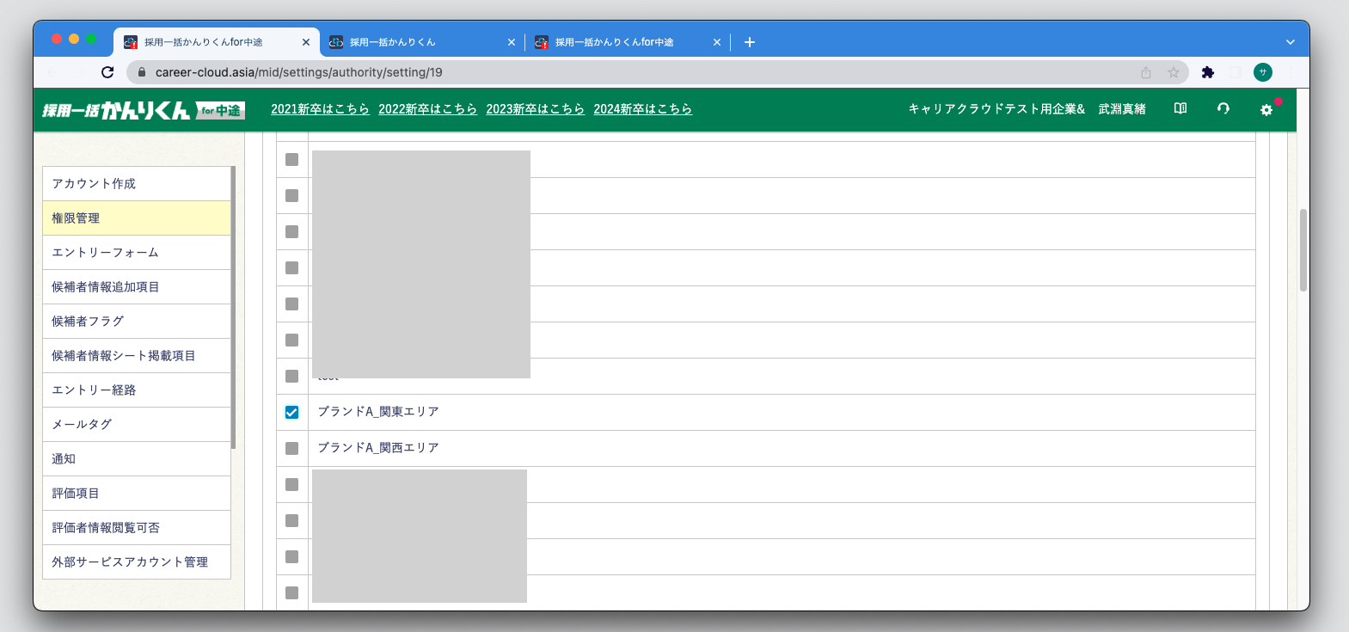The height and width of the screenshot is (632, 1349).
Task: Click the share icon in address bar
Action: point(1145,72)
